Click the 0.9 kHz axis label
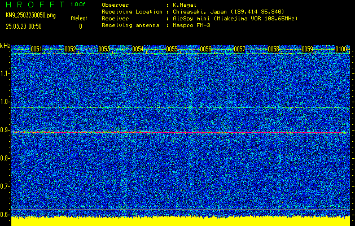The width and height of the screenshot is (355, 226). [x=5, y=130]
